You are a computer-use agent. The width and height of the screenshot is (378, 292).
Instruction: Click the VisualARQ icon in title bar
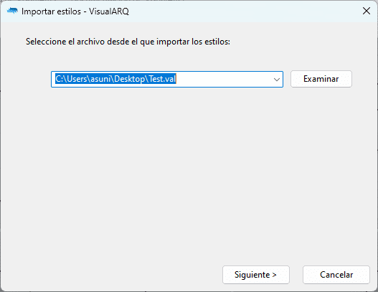tap(12, 11)
